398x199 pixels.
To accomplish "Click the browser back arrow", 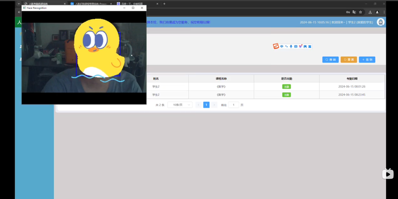I will click(x=19, y=12).
